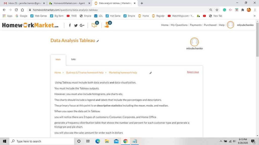Open a new browser tab
The width and height of the screenshot is (259, 145).
(142, 3)
